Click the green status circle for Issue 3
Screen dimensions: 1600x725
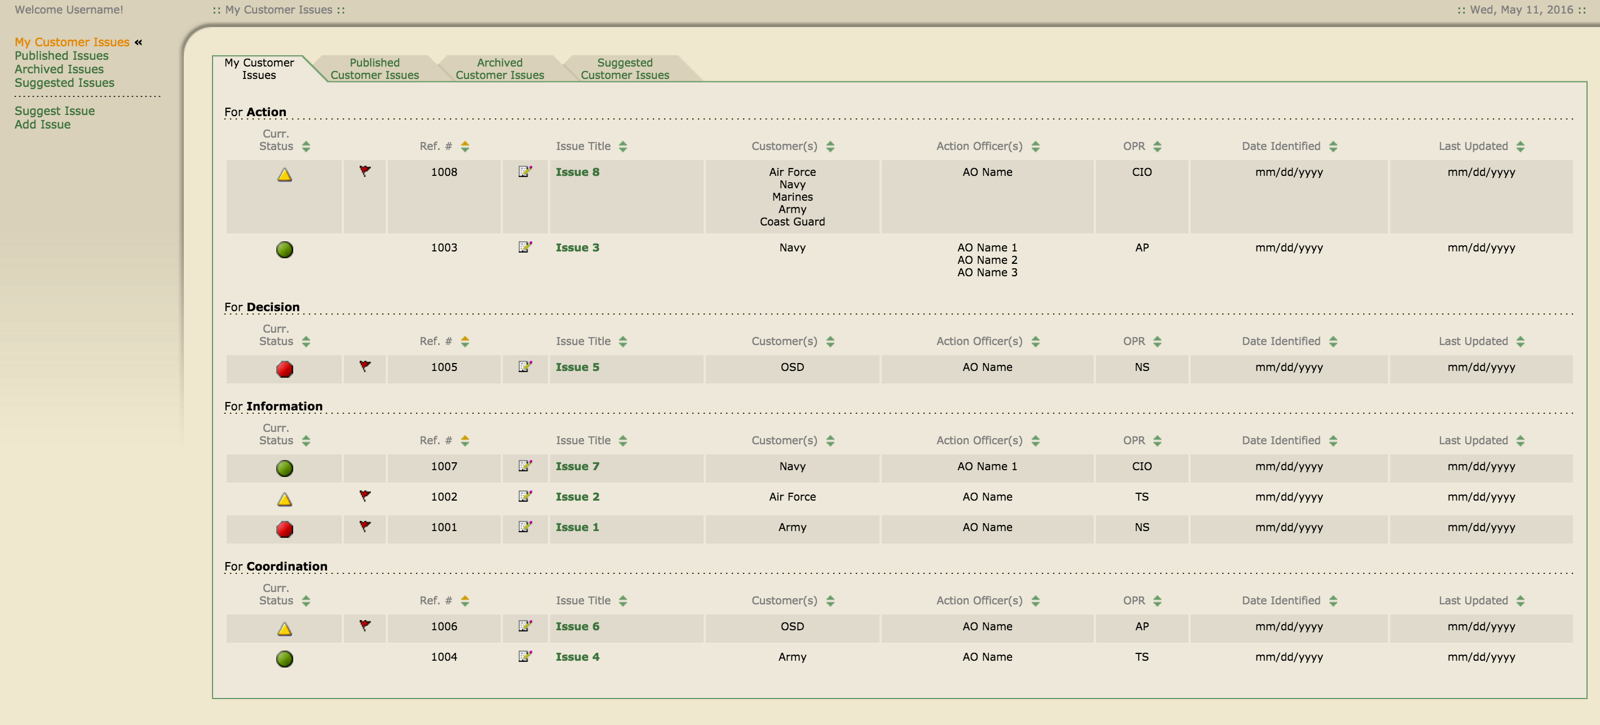tap(285, 250)
